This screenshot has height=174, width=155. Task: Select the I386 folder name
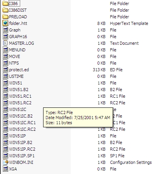tap(13, 4)
